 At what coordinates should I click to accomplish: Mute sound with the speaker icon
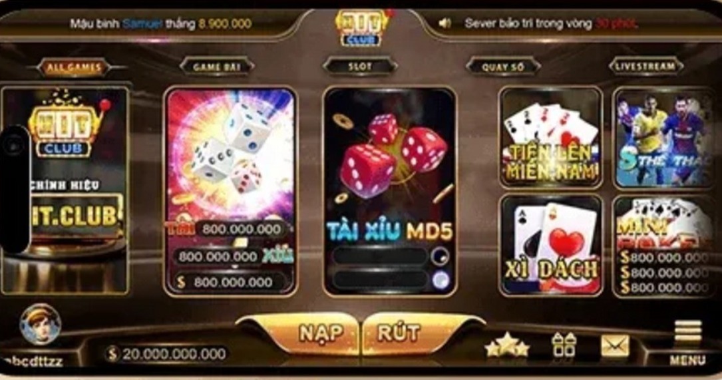445,23
